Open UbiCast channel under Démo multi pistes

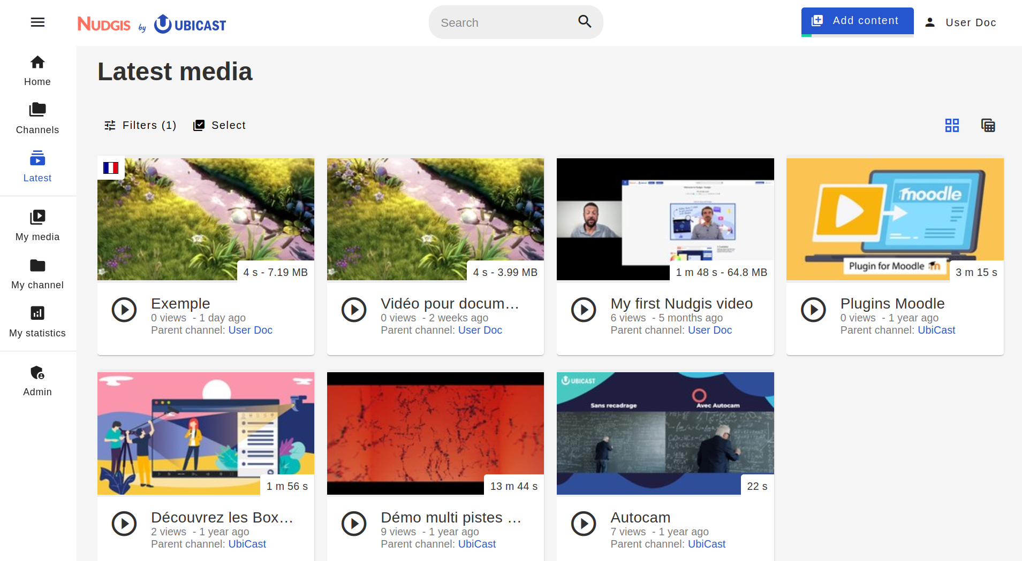click(476, 544)
